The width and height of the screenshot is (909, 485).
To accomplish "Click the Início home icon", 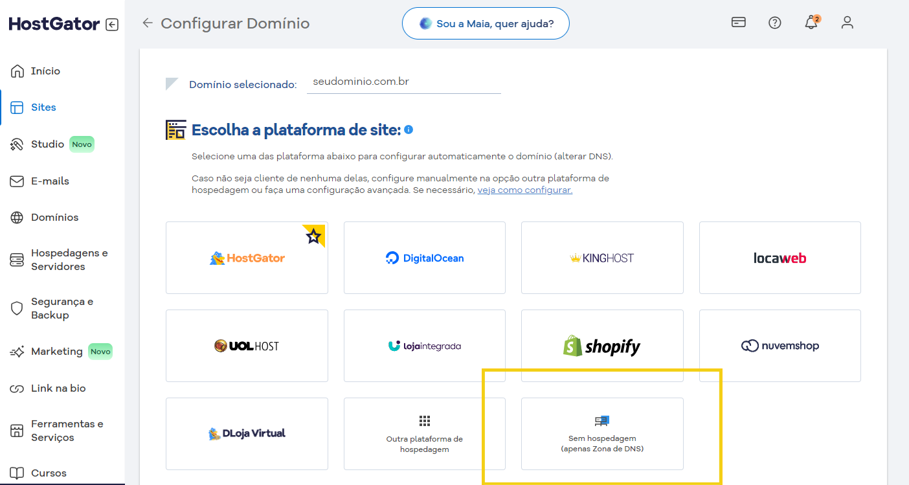I will tap(17, 71).
